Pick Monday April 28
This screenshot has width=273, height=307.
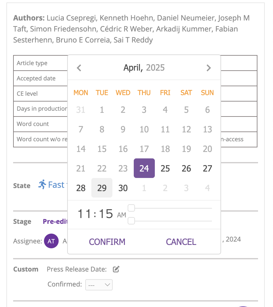coord(81,188)
